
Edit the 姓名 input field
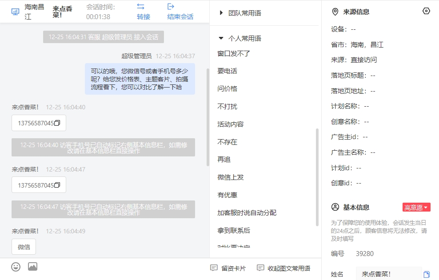[x=389, y=274]
